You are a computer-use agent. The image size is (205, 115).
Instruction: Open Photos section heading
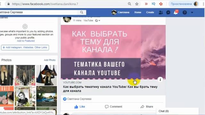(x=6, y=60)
